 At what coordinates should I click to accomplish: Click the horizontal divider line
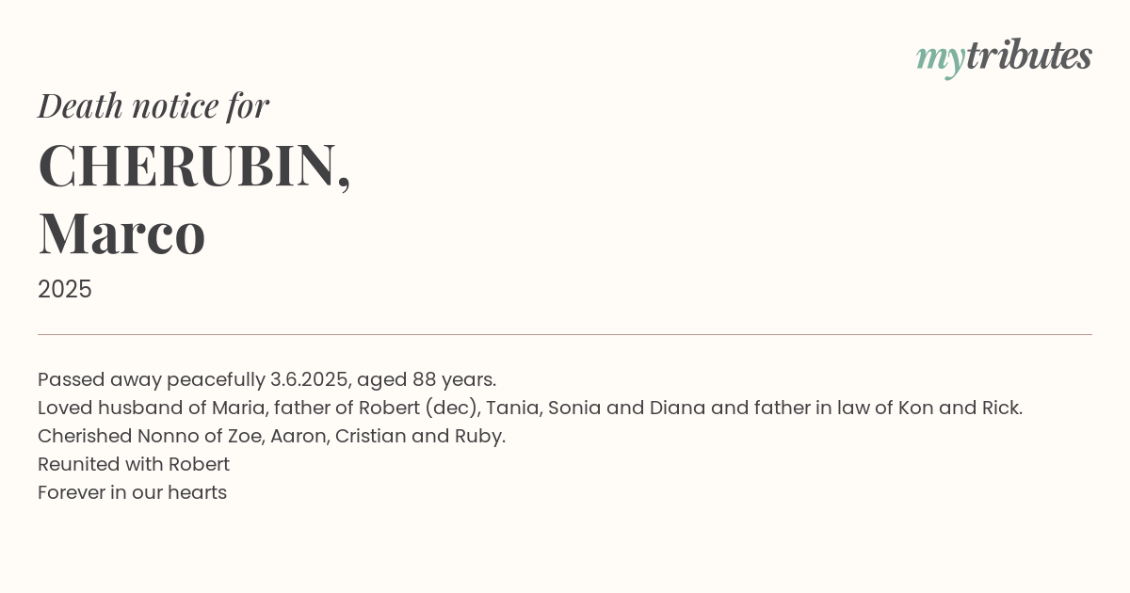click(565, 334)
